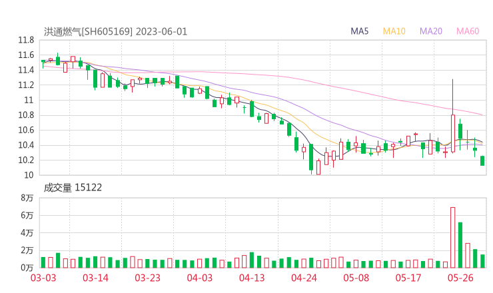Click the 04-24 date axis label
The width and height of the screenshot is (493, 293).
click(x=304, y=278)
